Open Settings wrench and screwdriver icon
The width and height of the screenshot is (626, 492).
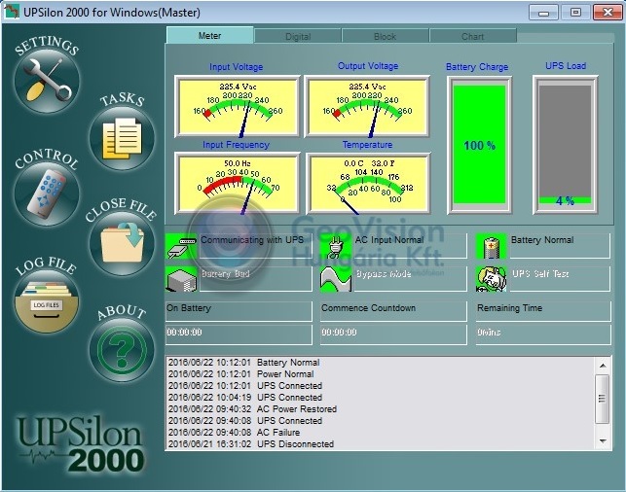tap(47, 80)
